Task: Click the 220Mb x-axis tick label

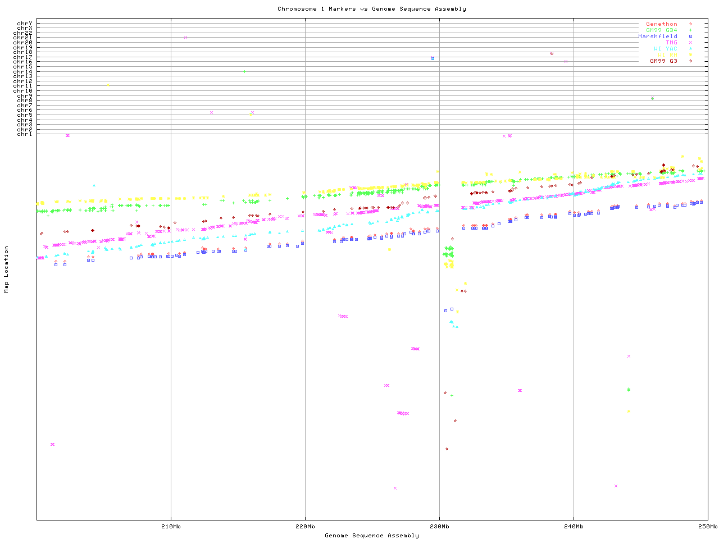Action: [x=305, y=527]
